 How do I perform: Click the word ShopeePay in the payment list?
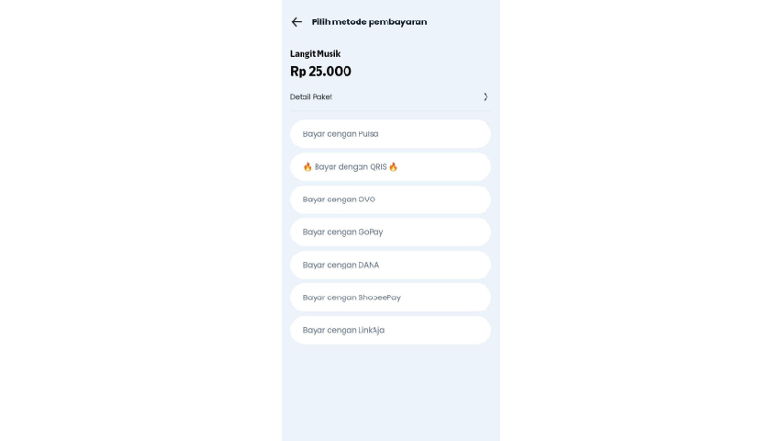pyautogui.click(x=380, y=298)
